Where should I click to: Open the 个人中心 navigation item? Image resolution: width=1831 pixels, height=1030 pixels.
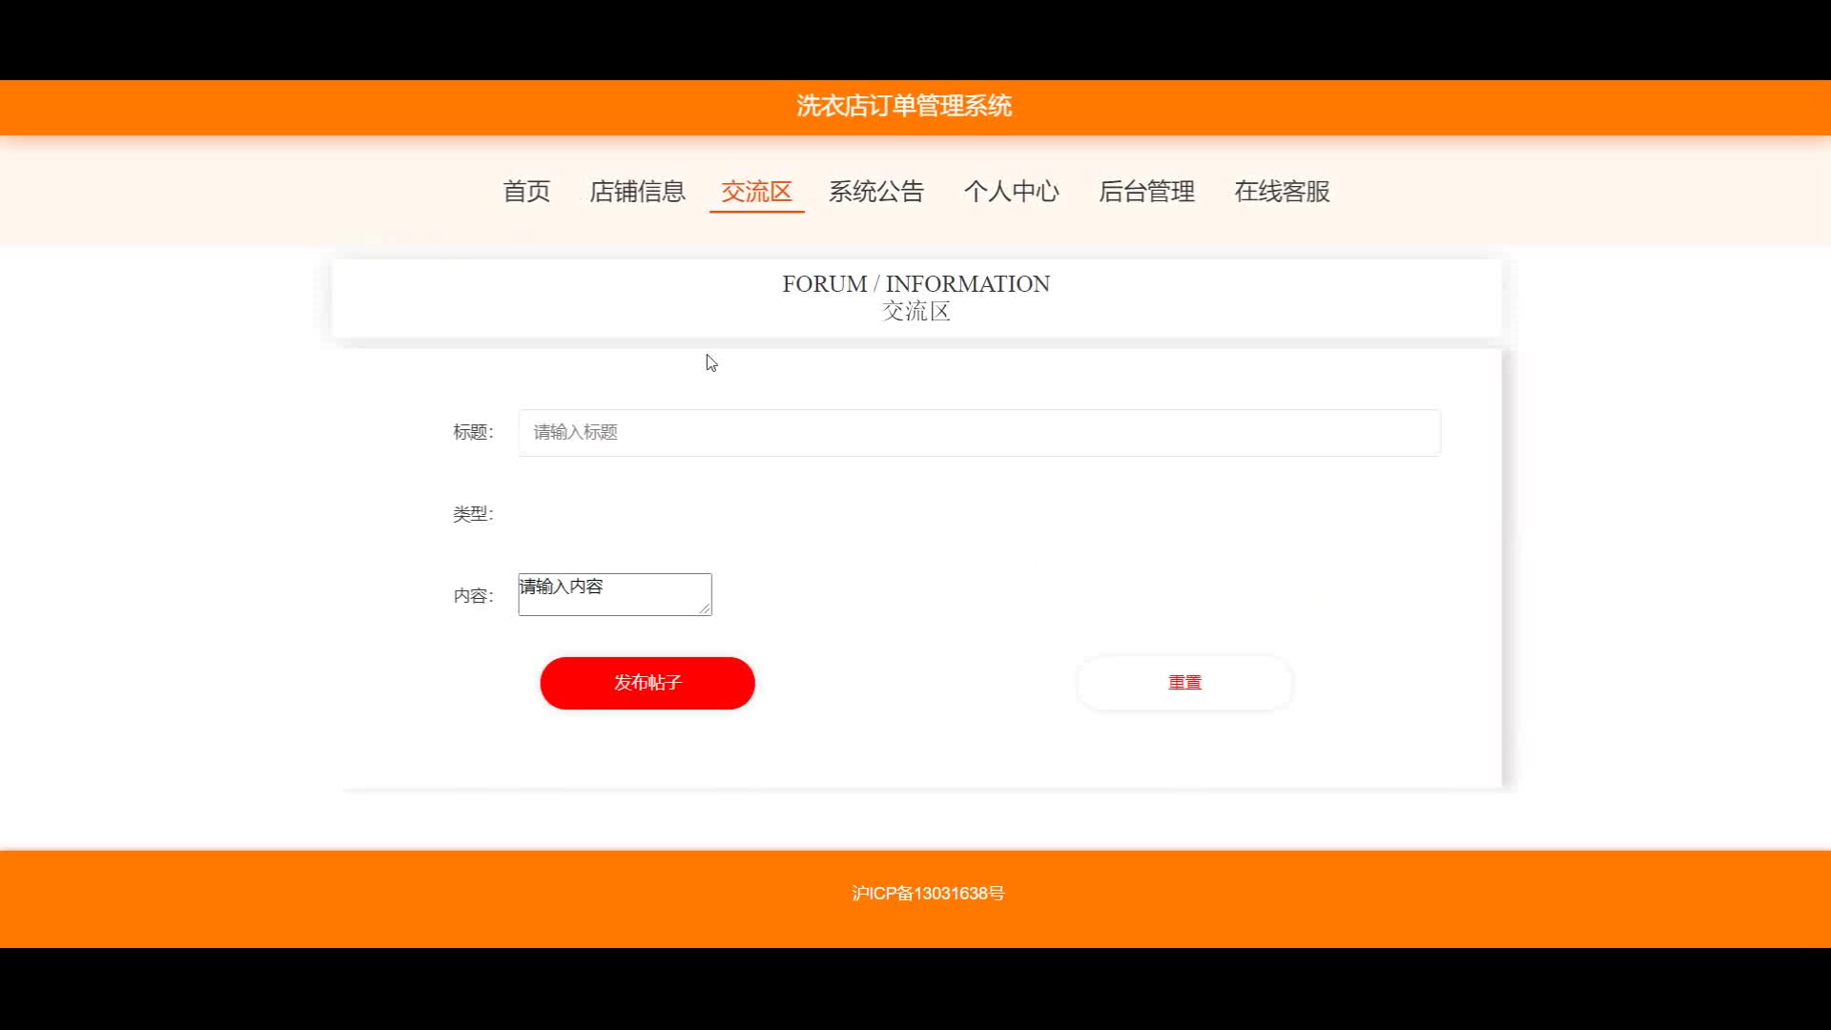click(x=1012, y=192)
